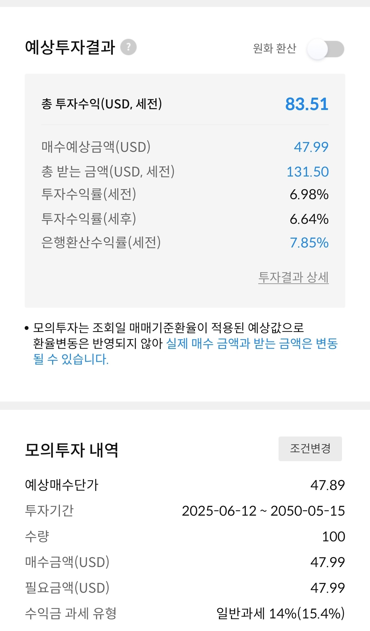The width and height of the screenshot is (370, 631).
Task: Tap the 필요금액(USD) value
Action: click(328, 588)
